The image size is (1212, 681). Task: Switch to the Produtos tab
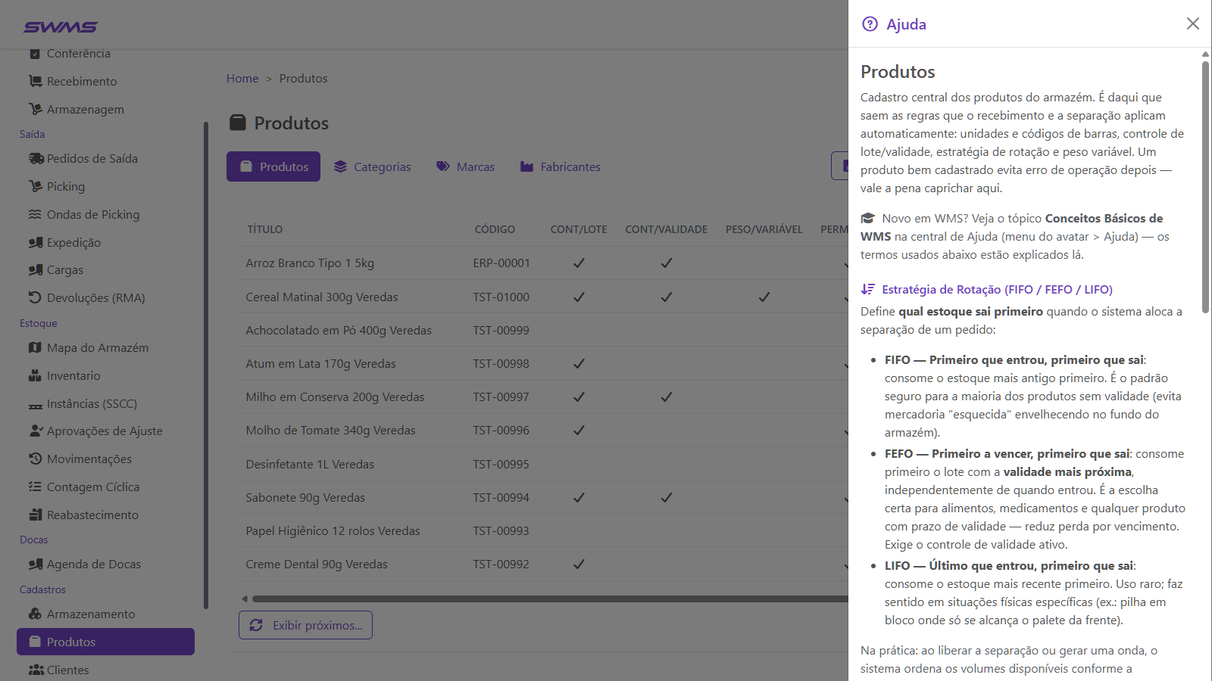pyautogui.click(x=273, y=166)
